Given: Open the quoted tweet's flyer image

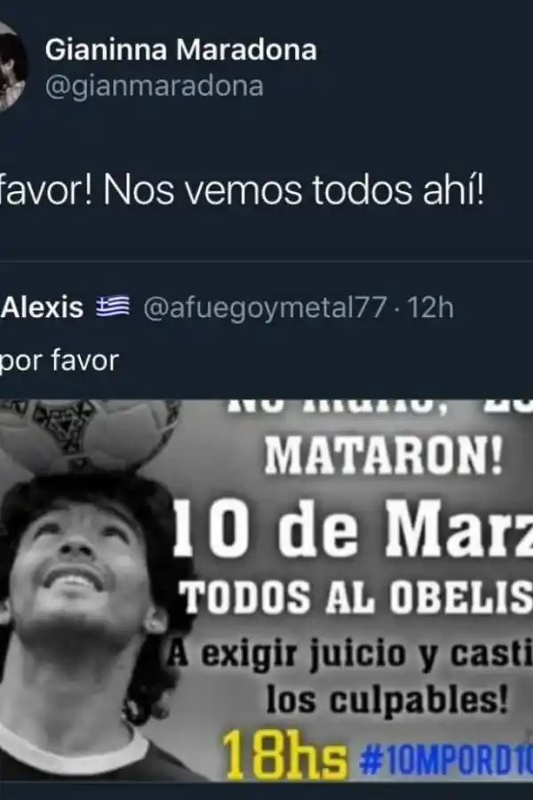Looking at the screenshot, I should (266, 591).
